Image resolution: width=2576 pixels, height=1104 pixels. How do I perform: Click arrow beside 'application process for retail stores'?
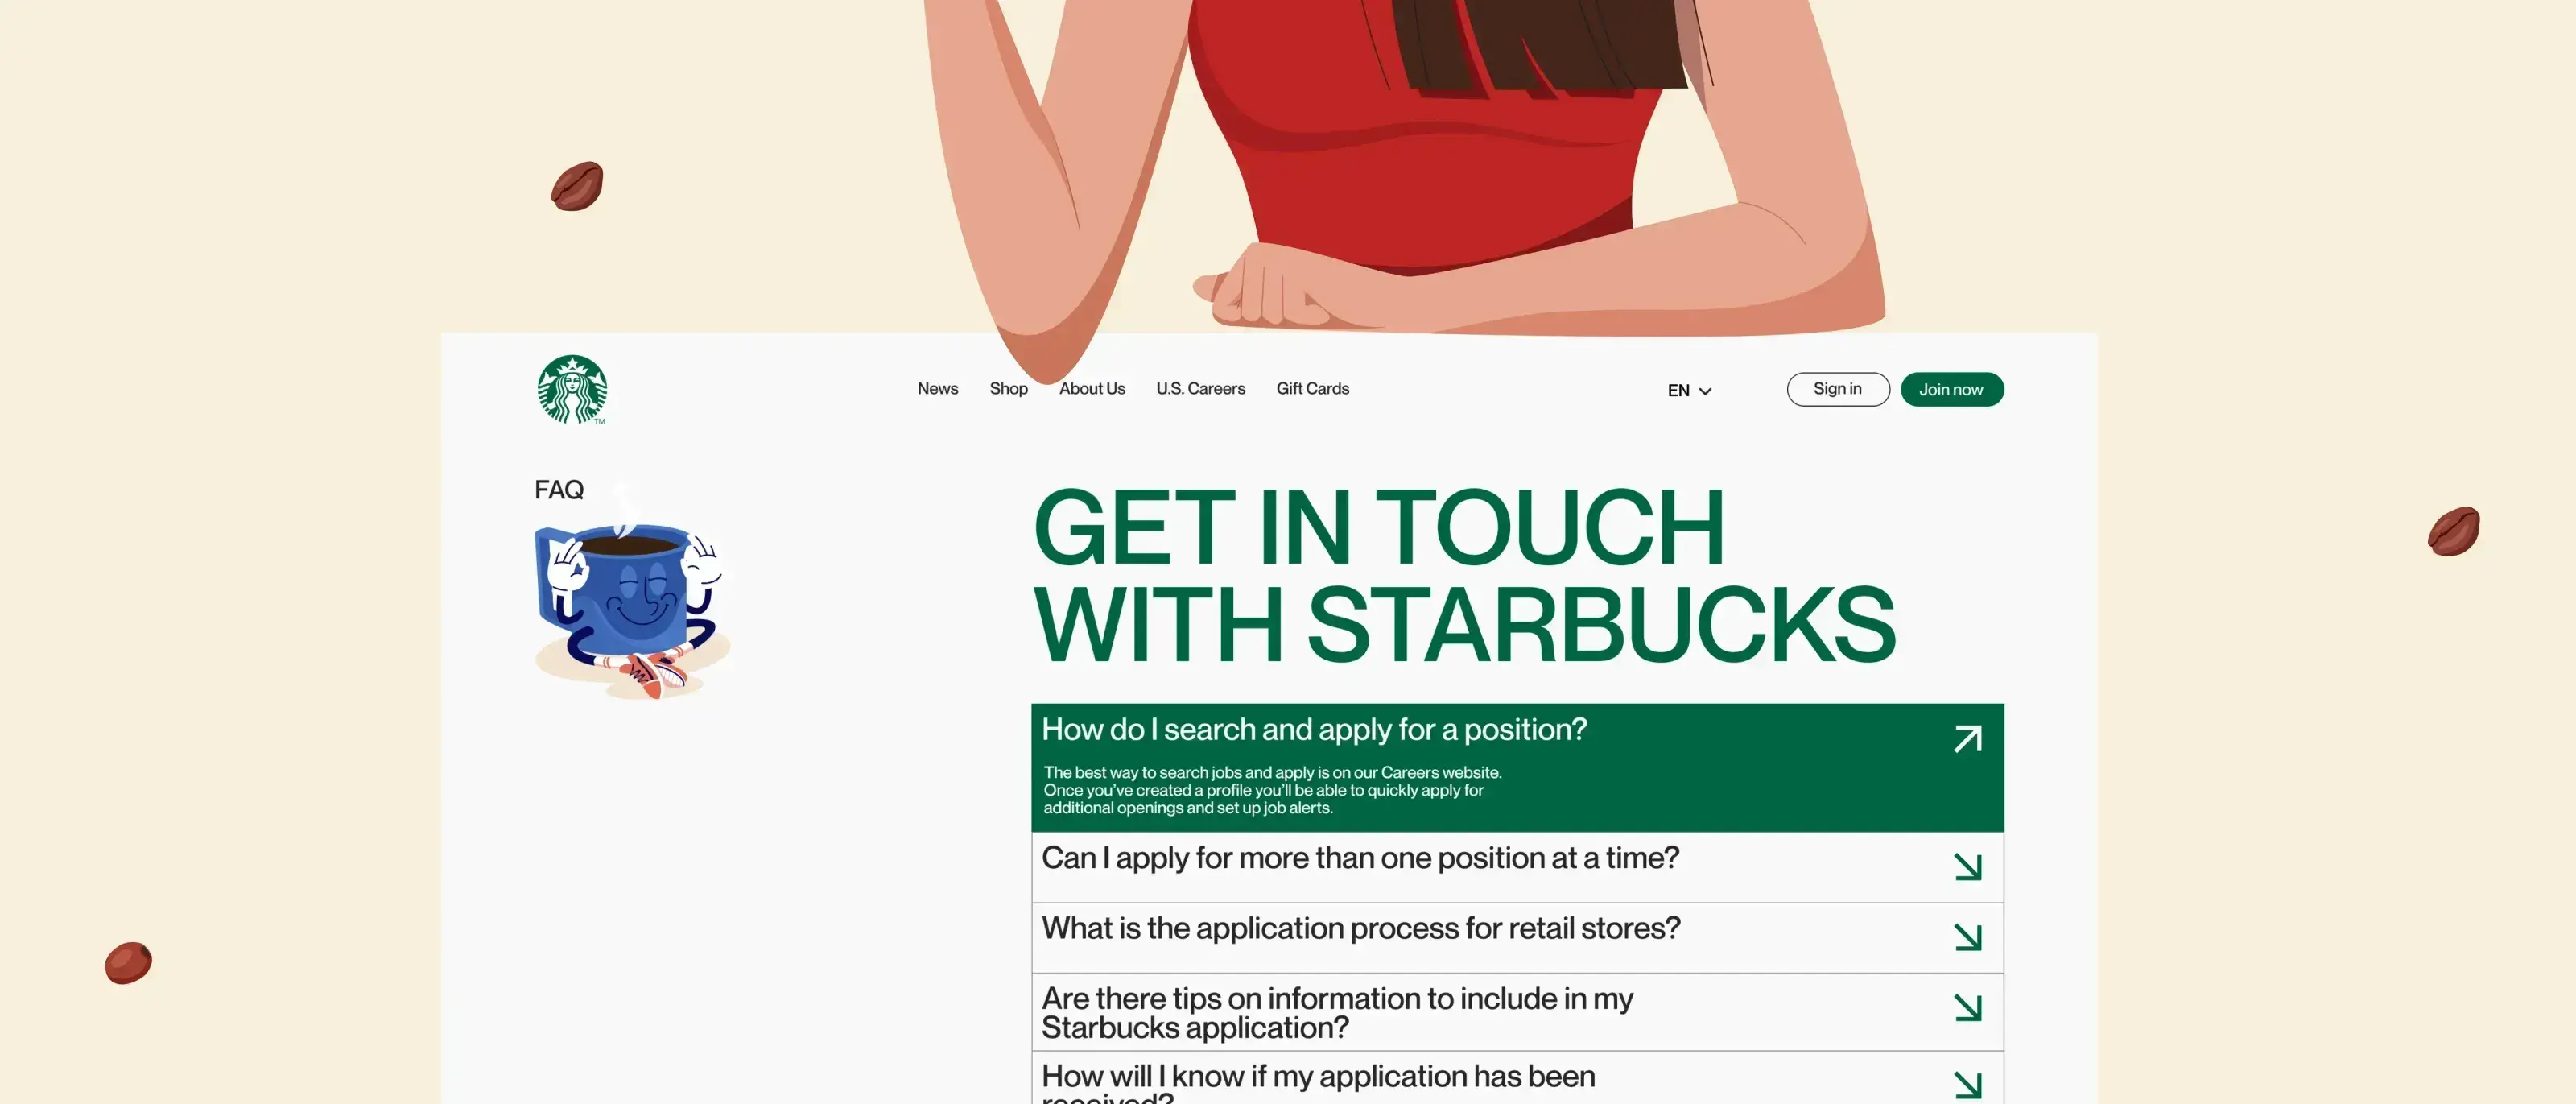(1967, 937)
